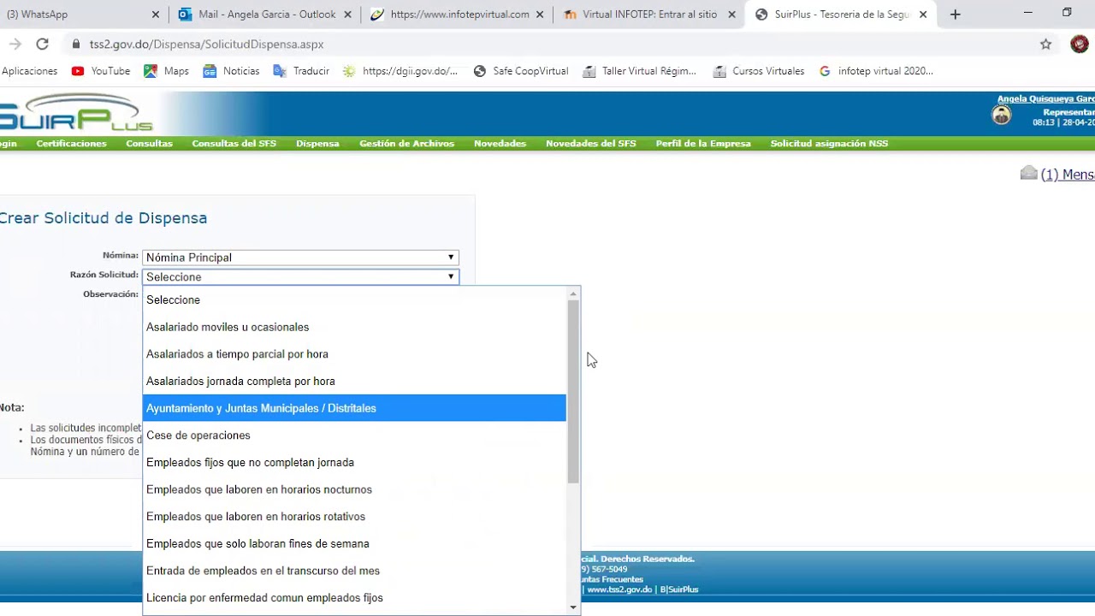The width and height of the screenshot is (1095, 616).
Task: Choose Empleados que solo laboran fines de semana
Action: click(x=354, y=544)
